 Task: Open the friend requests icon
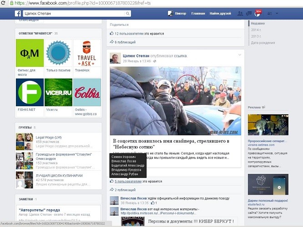pos(240,14)
